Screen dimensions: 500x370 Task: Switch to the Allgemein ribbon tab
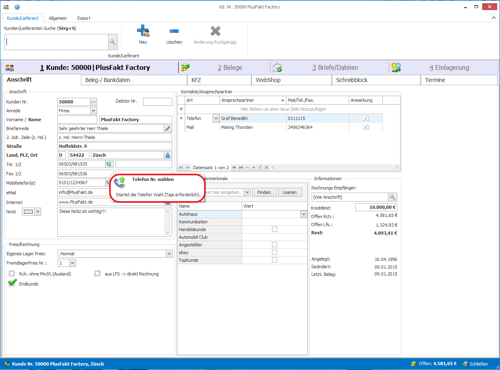(58, 18)
